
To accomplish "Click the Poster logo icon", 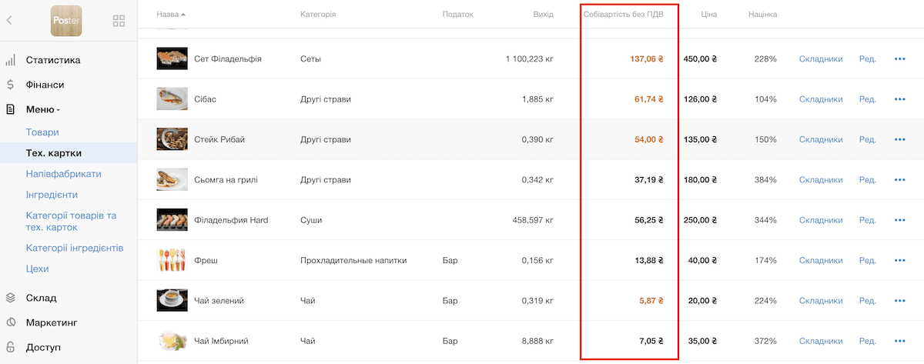I will (x=66, y=21).
